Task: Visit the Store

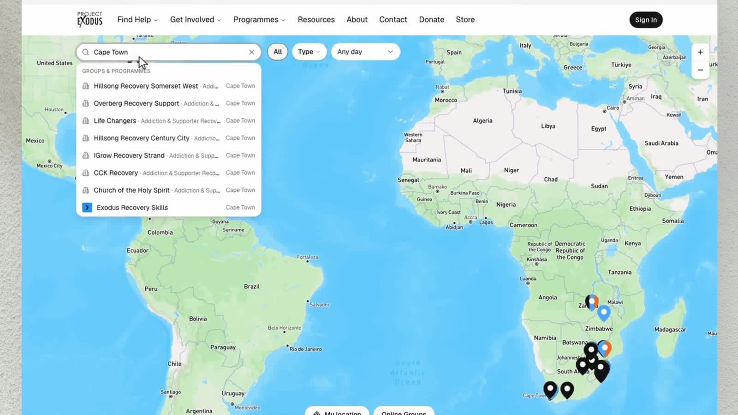Action: click(465, 19)
